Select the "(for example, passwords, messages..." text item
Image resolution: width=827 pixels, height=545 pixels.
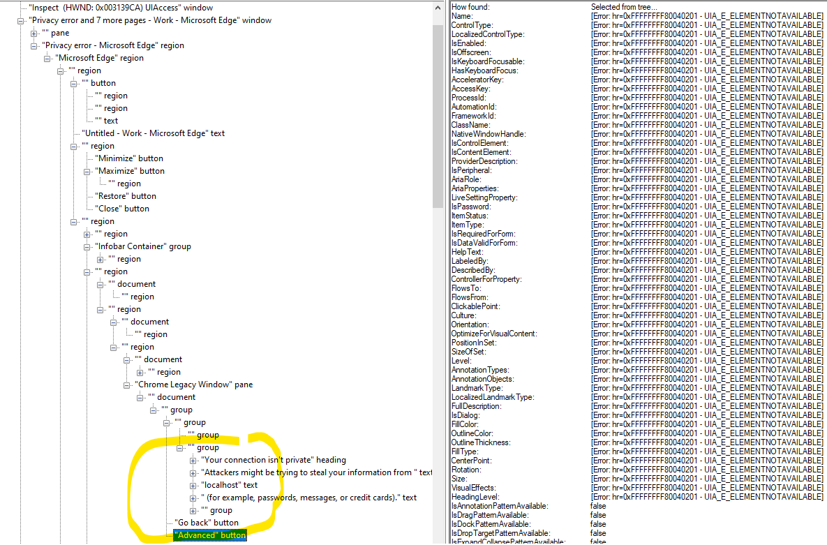308,498
